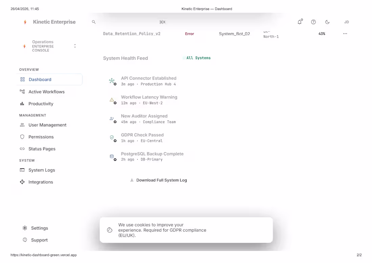Open Permissions via the shield icon
The height and width of the screenshot is (263, 372).
pyautogui.click(x=22, y=137)
